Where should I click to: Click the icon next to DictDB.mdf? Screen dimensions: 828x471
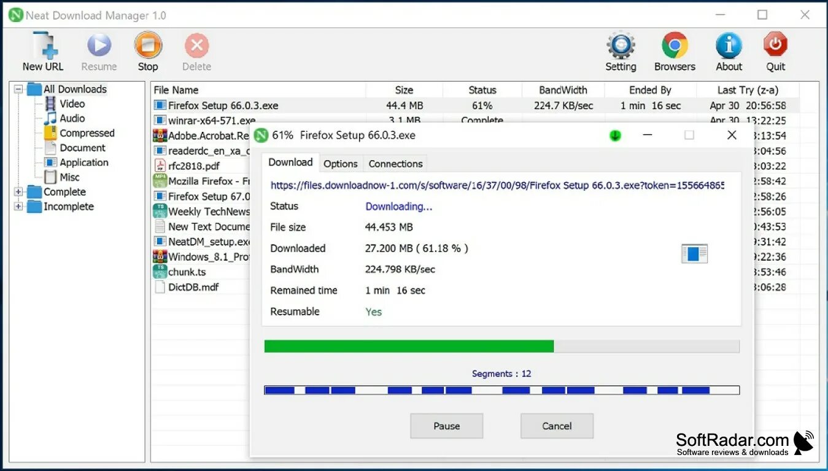(x=160, y=286)
